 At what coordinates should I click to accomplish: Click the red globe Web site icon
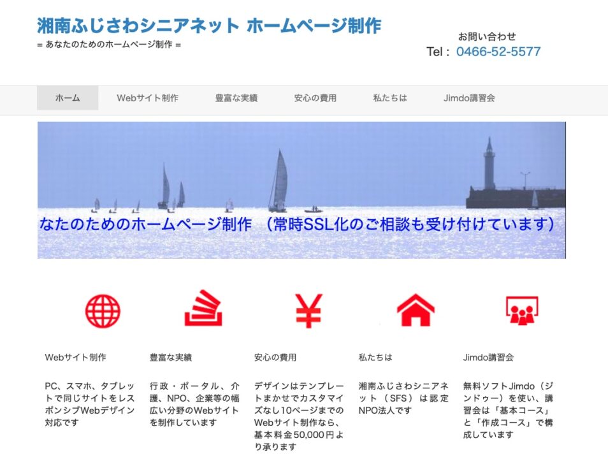coord(103,311)
